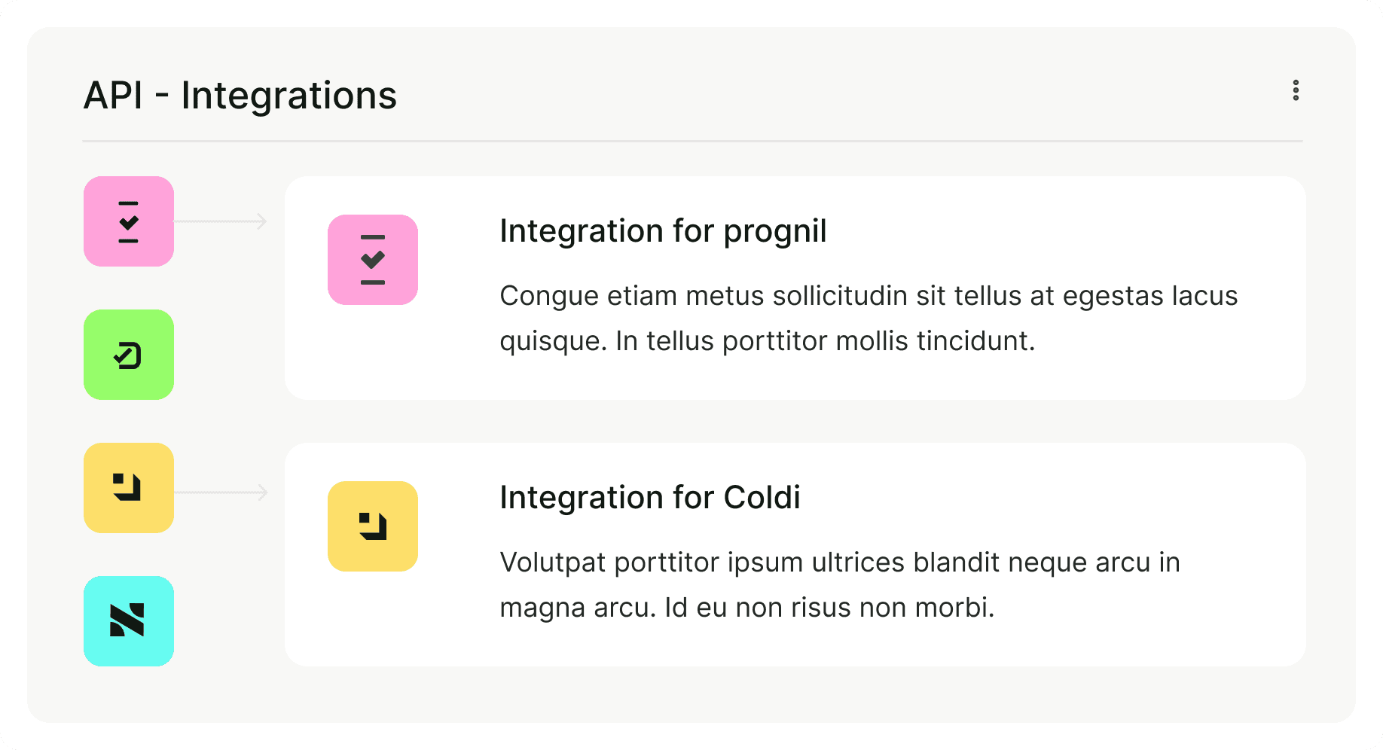Select the white prognil integration card
This screenshot has height=750, width=1383.
(x=795, y=377)
